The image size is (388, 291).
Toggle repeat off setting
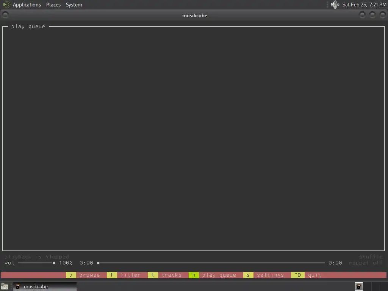pyautogui.click(x=366, y=263)
